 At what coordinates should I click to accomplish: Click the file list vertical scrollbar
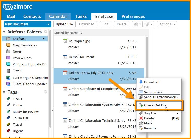point(147,58)
